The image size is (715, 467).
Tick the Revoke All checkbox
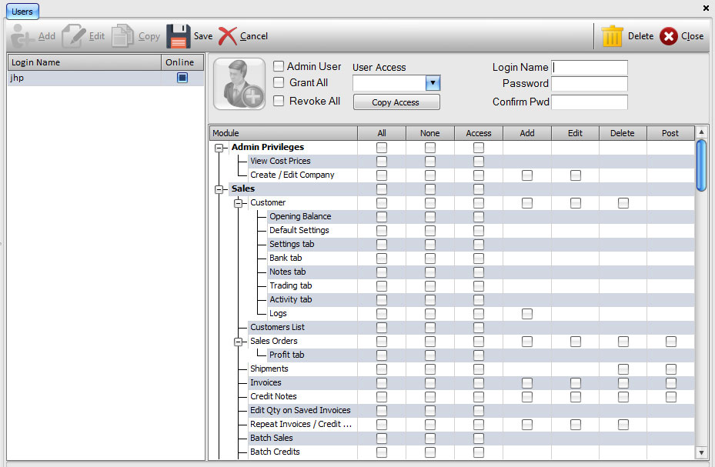279,101
